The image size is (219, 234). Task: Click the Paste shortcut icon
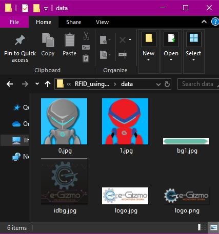86,58
